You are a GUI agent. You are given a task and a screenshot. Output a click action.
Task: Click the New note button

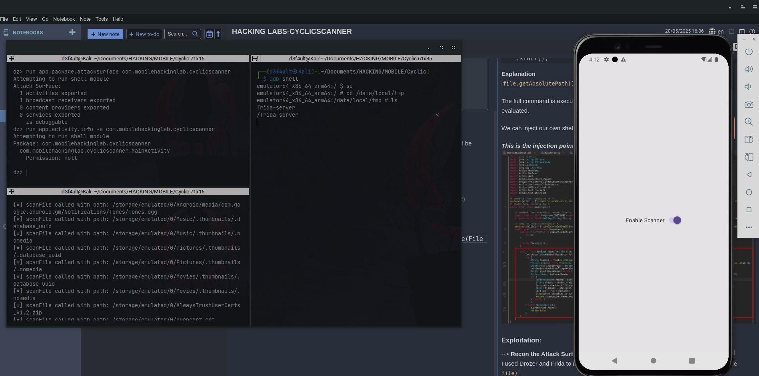click(x=105, y=34)
